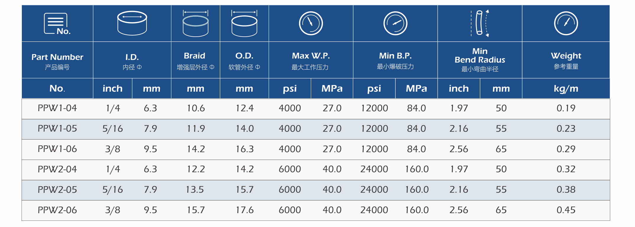Viewport: 635px width, 227px height.
Task: Select part number PPW1-04
Action: click(57, 108)
